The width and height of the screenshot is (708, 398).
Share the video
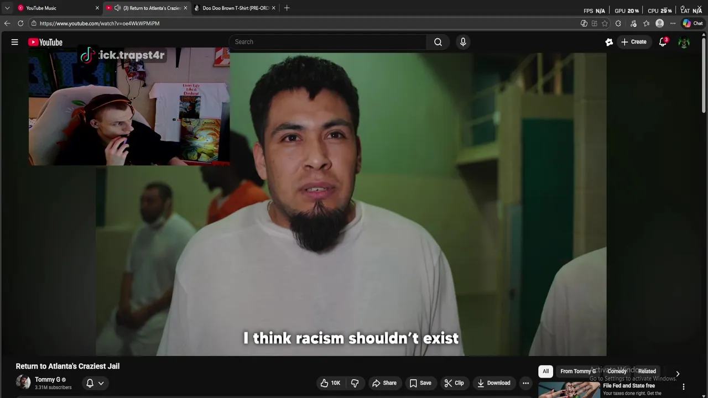pyautogui.click(x=384, y=383)
